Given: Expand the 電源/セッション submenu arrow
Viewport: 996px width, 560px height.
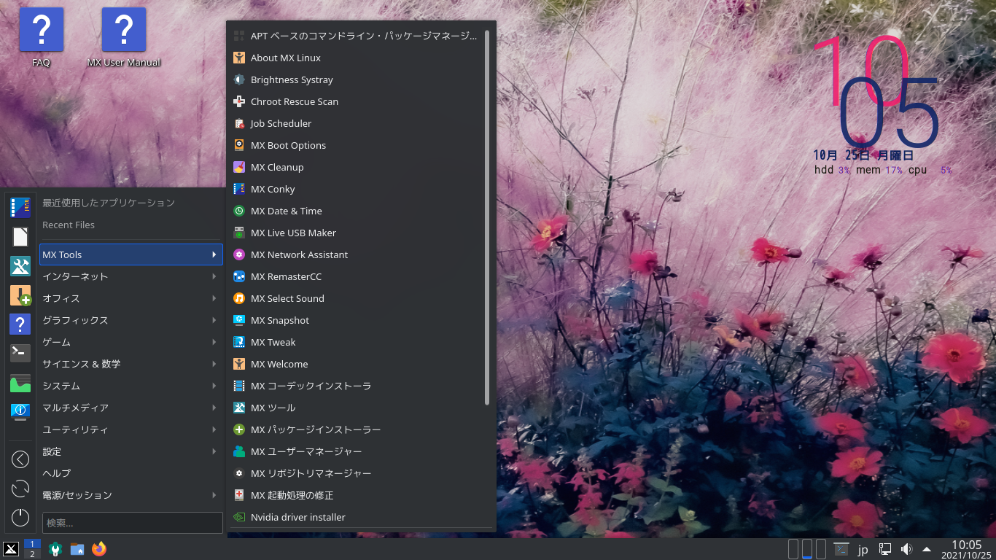Looking at the screenshot, I should 214,495.
